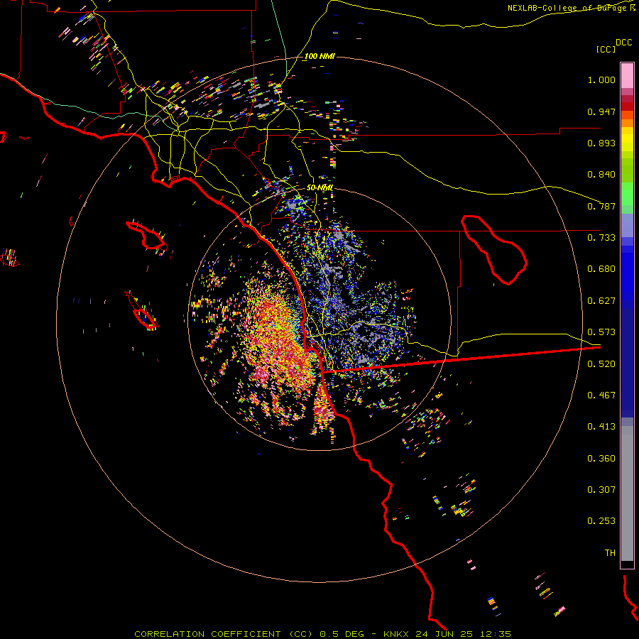Click the 0.893 scale value
The image size is (639, 639).
click(x=601, y=143)
